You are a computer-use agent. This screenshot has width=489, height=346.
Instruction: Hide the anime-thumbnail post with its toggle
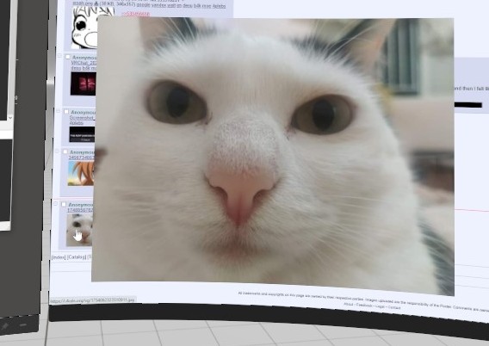[x=57, y=151]
